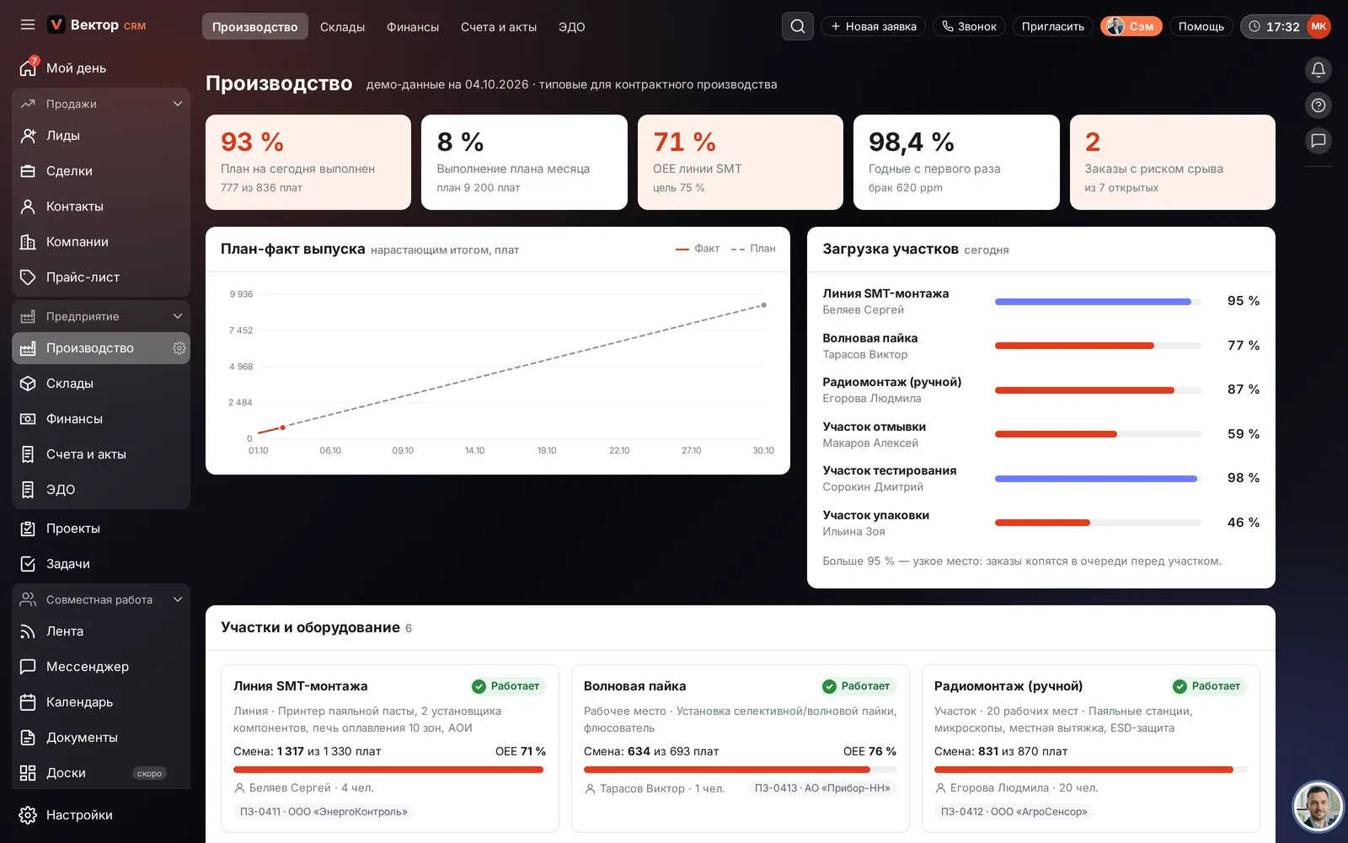Go to Лиды in sidebar
Screen dimensions: 1348x843
pos(101,136)
